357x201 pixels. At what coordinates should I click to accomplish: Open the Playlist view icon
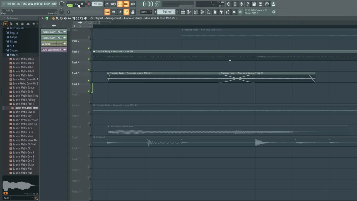(183, 12)
